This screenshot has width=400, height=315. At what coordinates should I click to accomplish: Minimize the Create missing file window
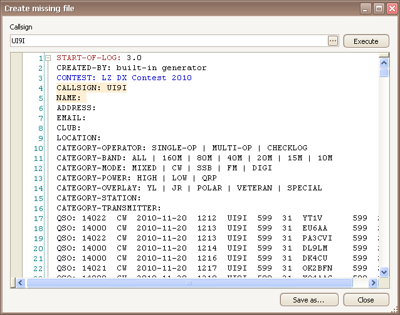pyautogui.click(x=366, y=9)
